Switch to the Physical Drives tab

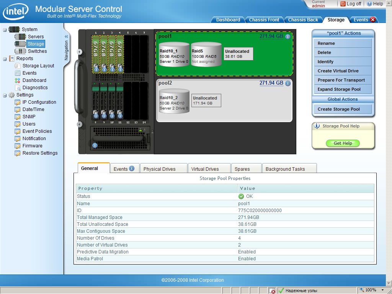[x=159, y=169]
